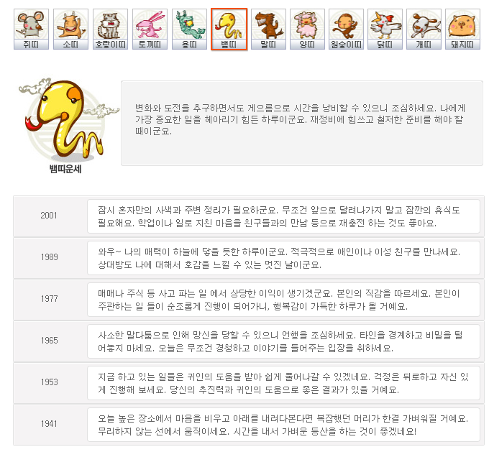Choose the sheep zodiac icon (양띠)
This screenshot has width=489, height=452.
click(x=307, y=29)
